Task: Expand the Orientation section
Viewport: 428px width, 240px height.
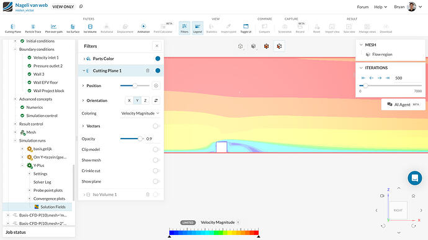Action: (x=83, y=100)
